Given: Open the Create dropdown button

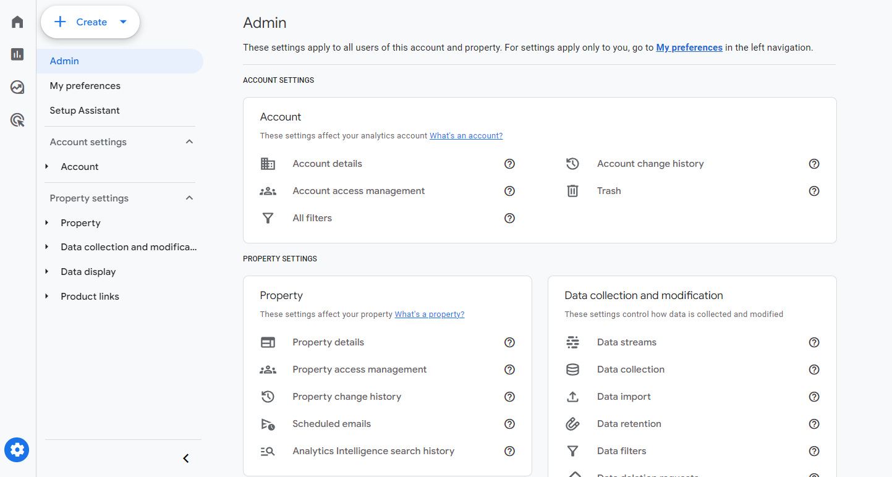Looking at the screenshot, I should coord(90,22).
